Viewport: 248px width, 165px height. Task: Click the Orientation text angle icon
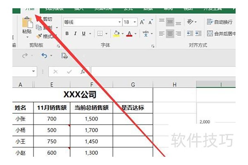(x=190, y=21)
